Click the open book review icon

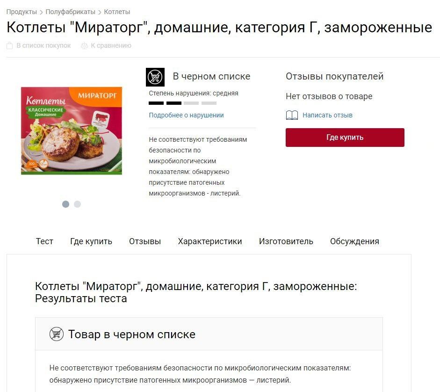pyautogui.click(x=292, y=115)
